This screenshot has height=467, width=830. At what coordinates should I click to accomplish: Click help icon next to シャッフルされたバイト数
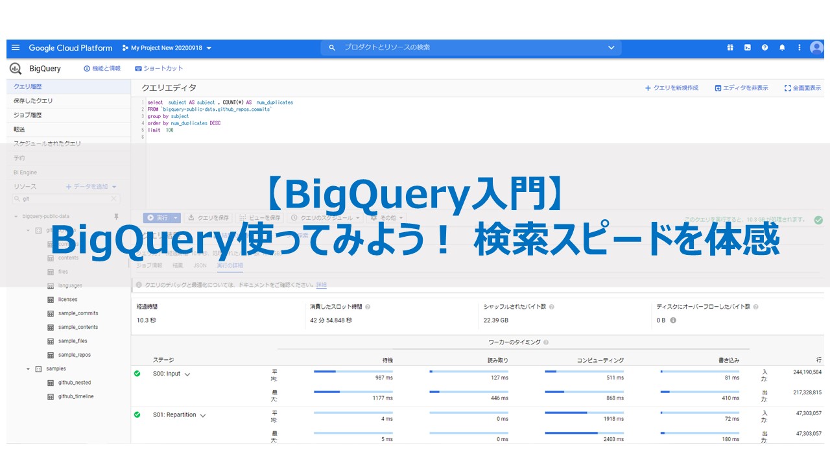552,307
